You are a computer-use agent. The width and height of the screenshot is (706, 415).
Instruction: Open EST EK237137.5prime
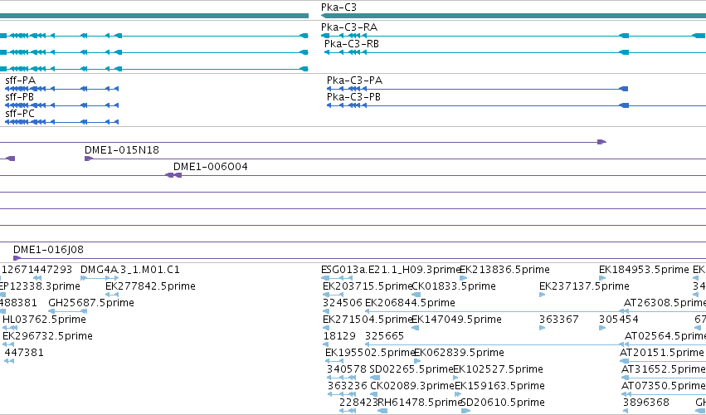[584, 286]
